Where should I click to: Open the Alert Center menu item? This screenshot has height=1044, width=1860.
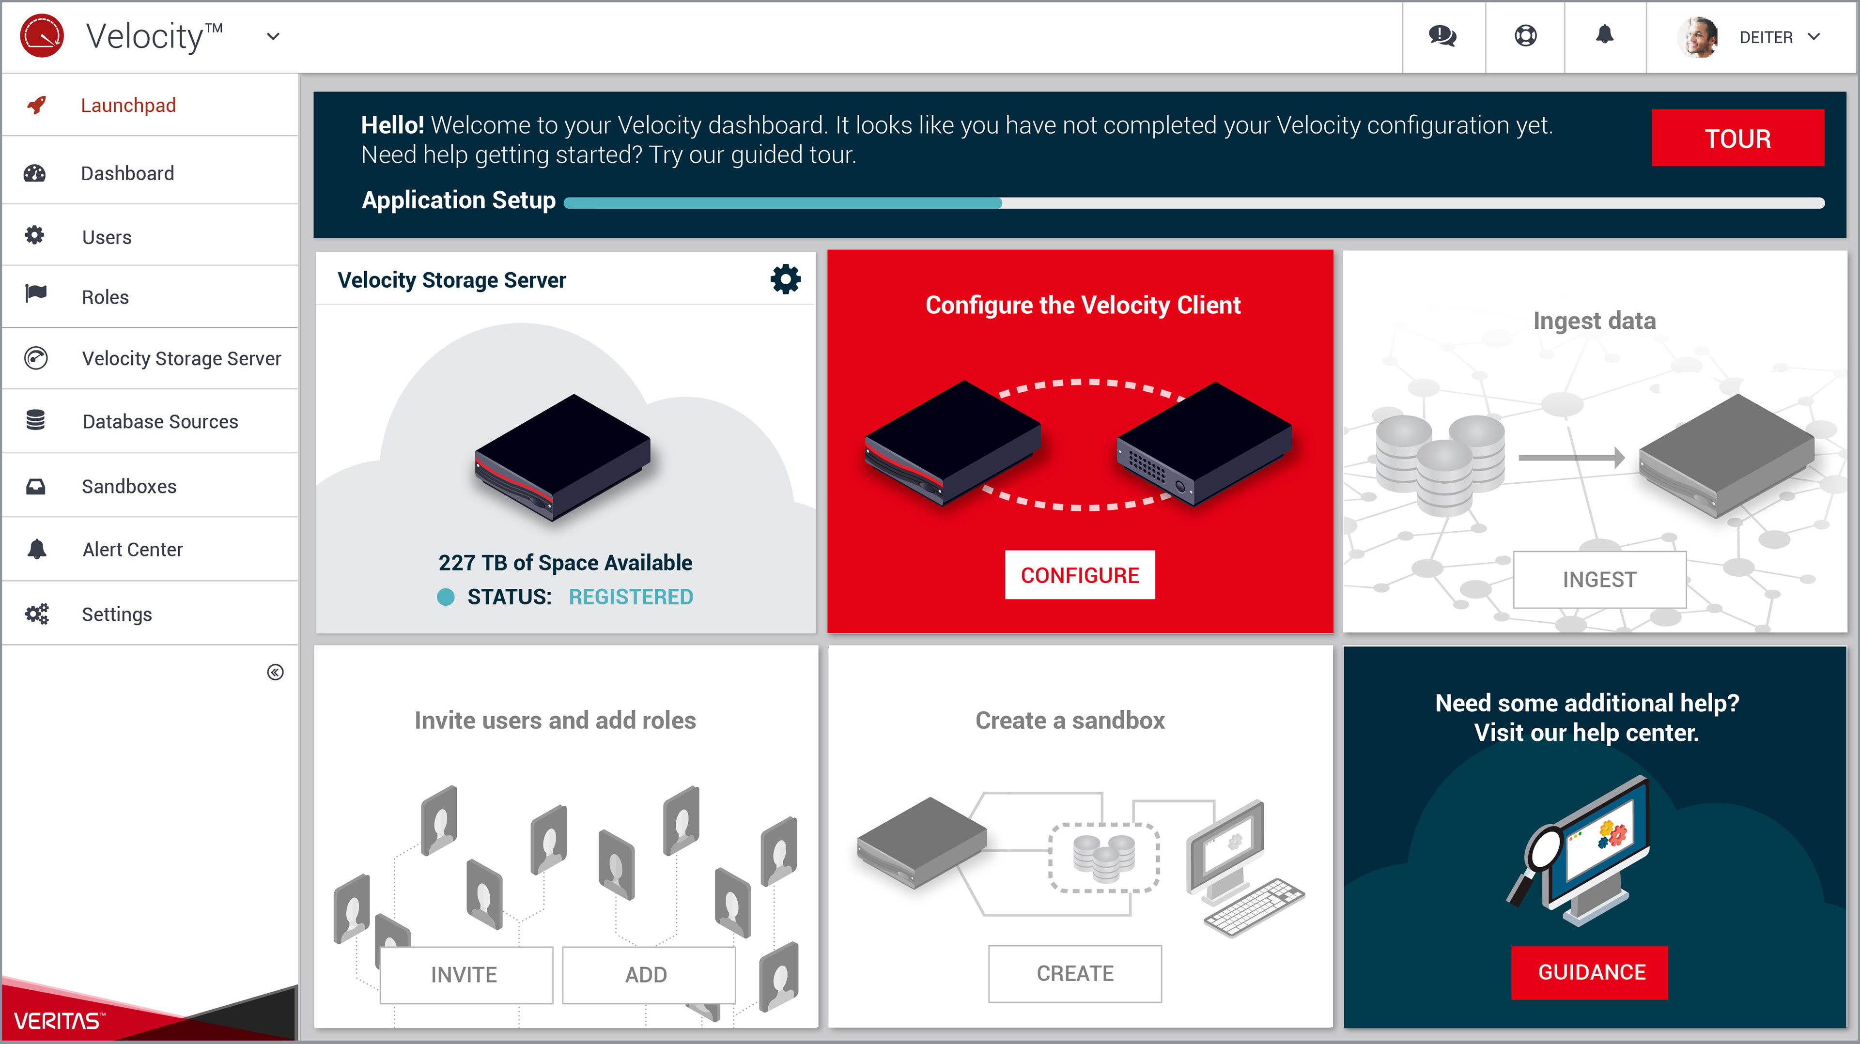click(132, 550)
